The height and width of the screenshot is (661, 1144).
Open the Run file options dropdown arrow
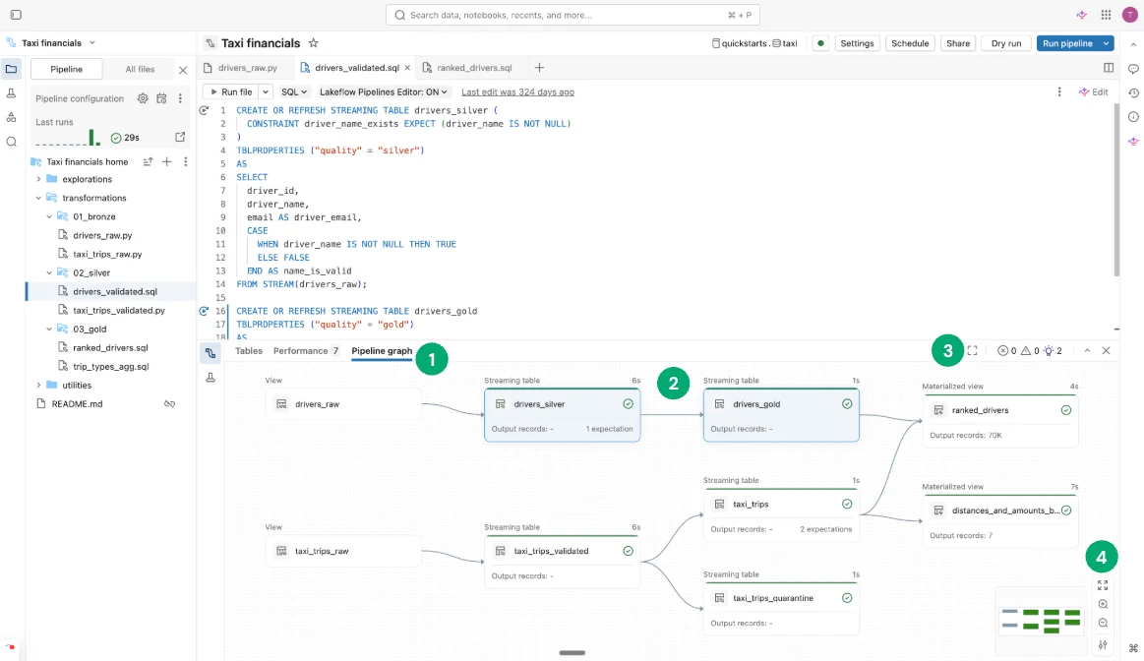[266, 91]
